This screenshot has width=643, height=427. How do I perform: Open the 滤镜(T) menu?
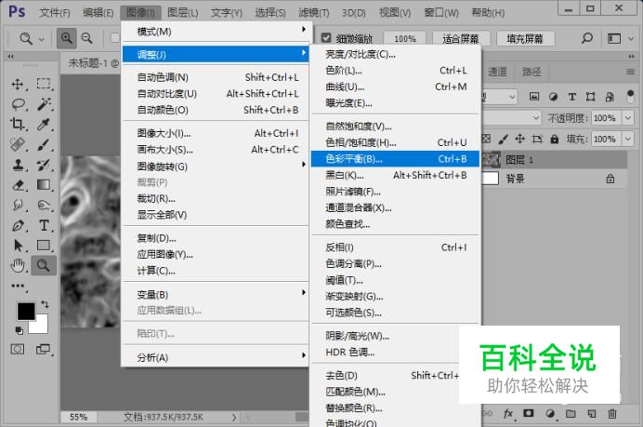pyautogui.click(x=314, y=13)
